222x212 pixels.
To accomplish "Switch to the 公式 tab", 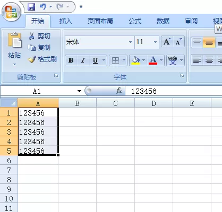I will [x=135, y=21].
